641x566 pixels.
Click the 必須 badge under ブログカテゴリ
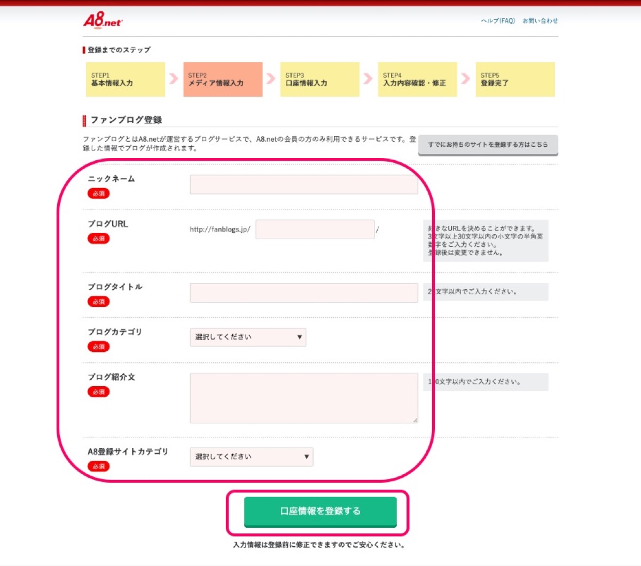click(x=99, y=347)
